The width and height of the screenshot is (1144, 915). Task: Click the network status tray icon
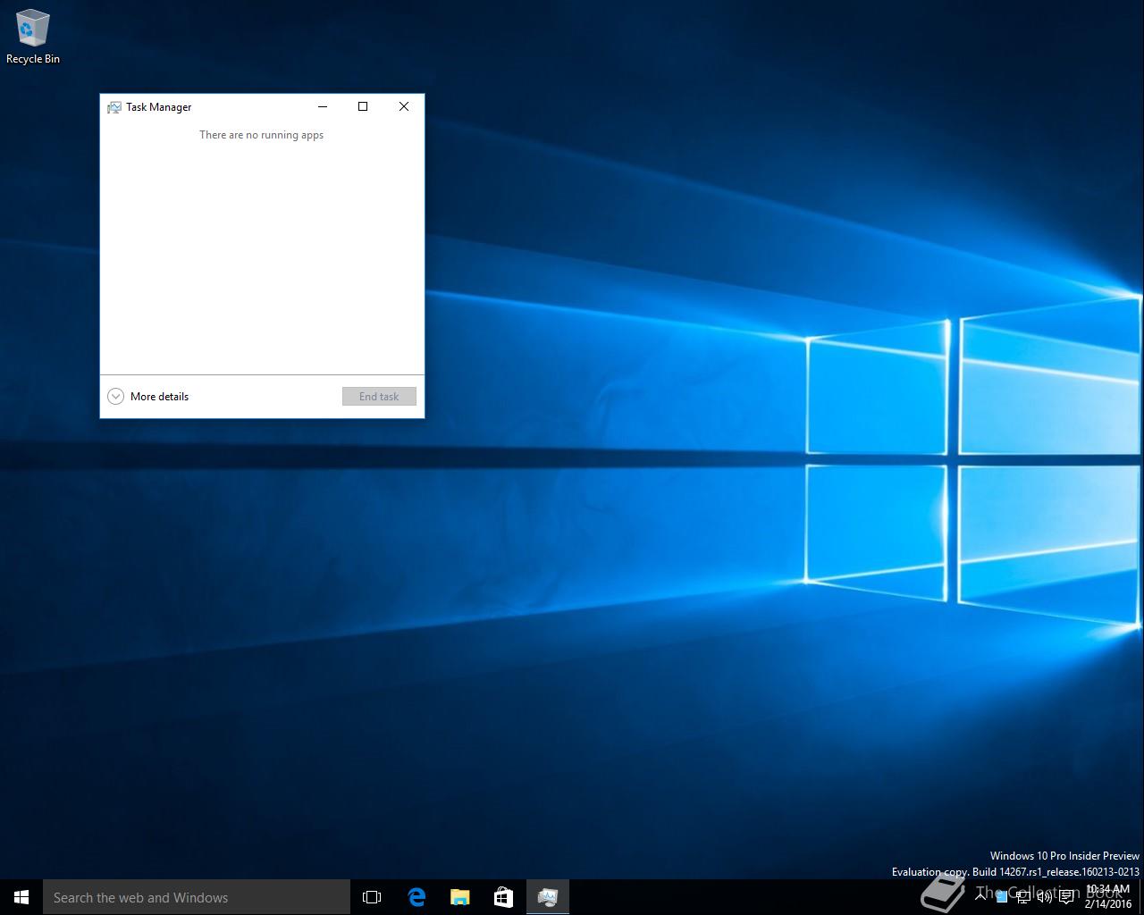(1022, 897)
